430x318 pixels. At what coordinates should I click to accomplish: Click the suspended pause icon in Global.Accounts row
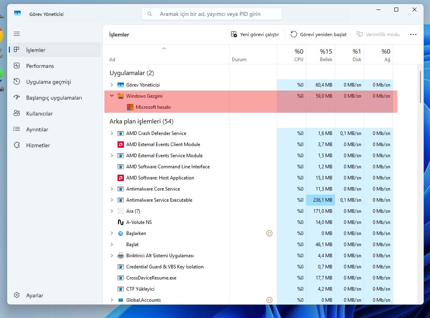click(x=269, y=300)
